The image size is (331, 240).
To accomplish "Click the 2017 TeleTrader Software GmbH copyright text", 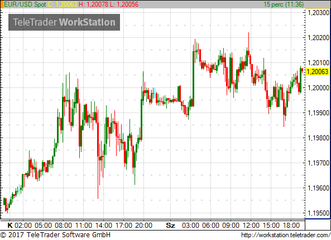I will click(x=55, y=235).
